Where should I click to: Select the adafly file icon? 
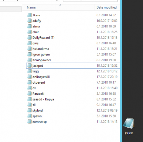coord(29,21)
